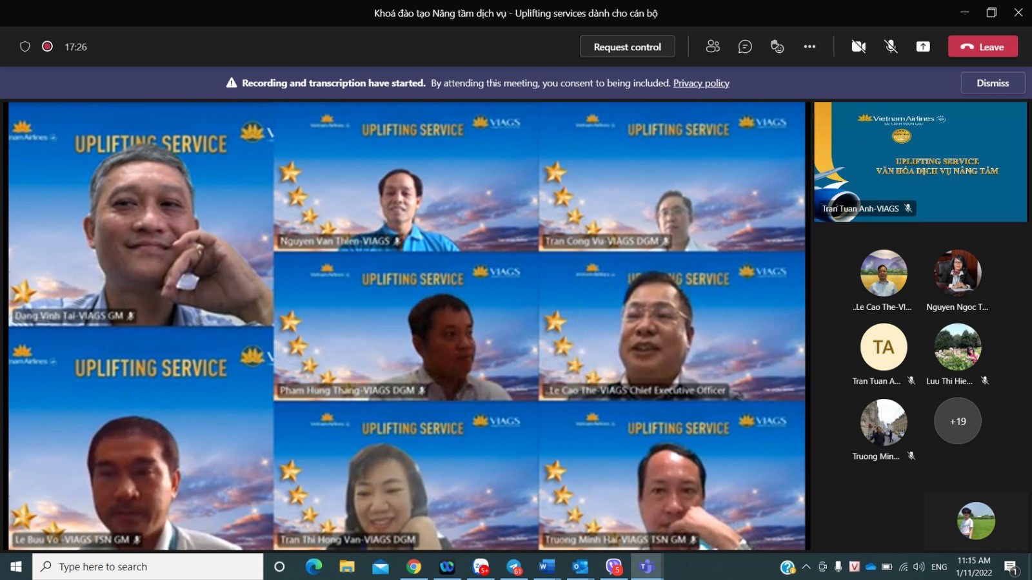Open File Explorer from taskbar
The image size is (1032, 580).
point(347,566)
